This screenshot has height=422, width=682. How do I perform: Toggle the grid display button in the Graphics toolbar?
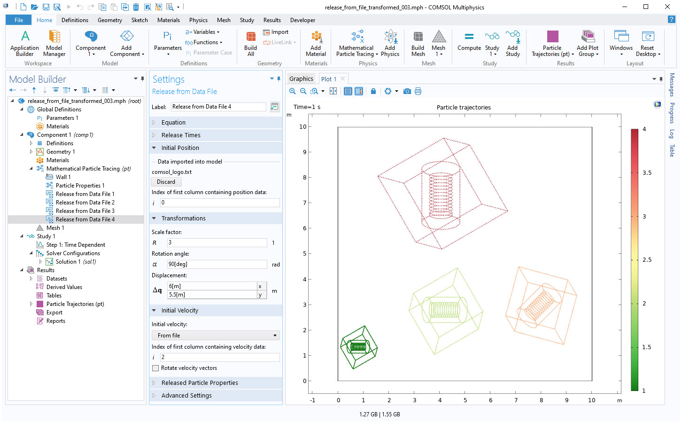click(x=348, y=91)
